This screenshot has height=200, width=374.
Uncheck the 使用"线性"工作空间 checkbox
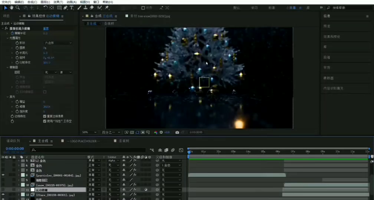45,121
